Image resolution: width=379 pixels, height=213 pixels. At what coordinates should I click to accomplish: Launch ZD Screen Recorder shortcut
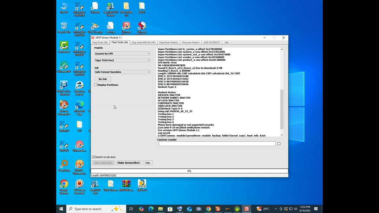[x=79, y=187]
